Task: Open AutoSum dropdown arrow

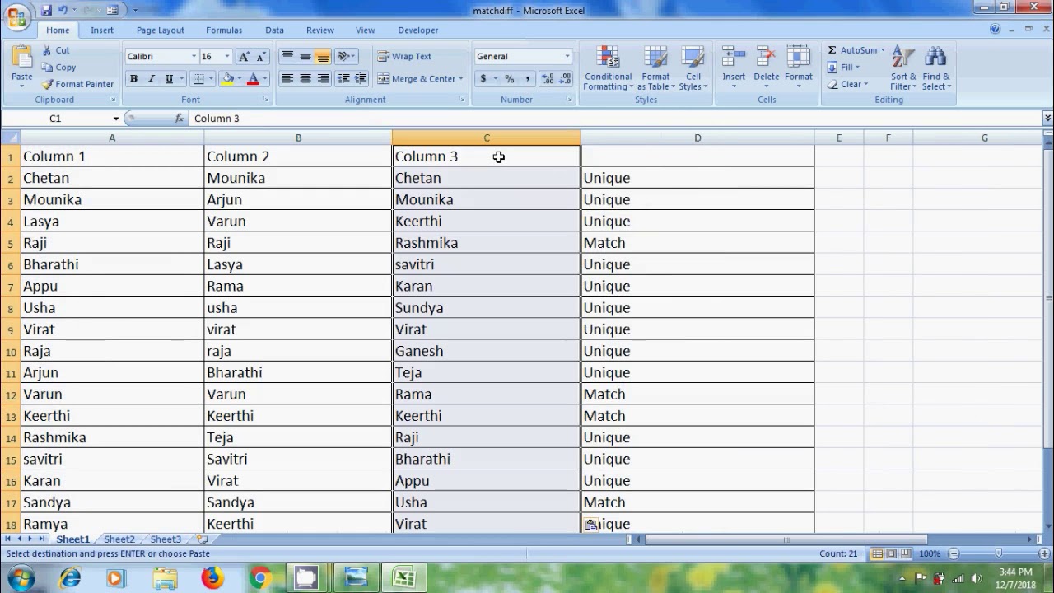Action: (x=883, y=50)
